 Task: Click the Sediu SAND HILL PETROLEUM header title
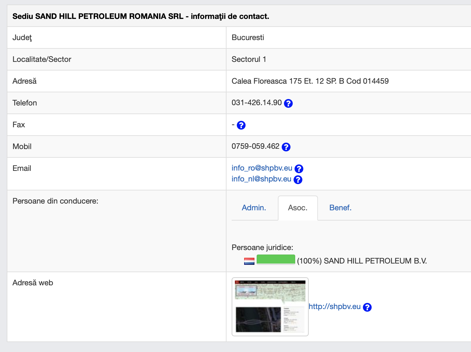tap(141, 16)
